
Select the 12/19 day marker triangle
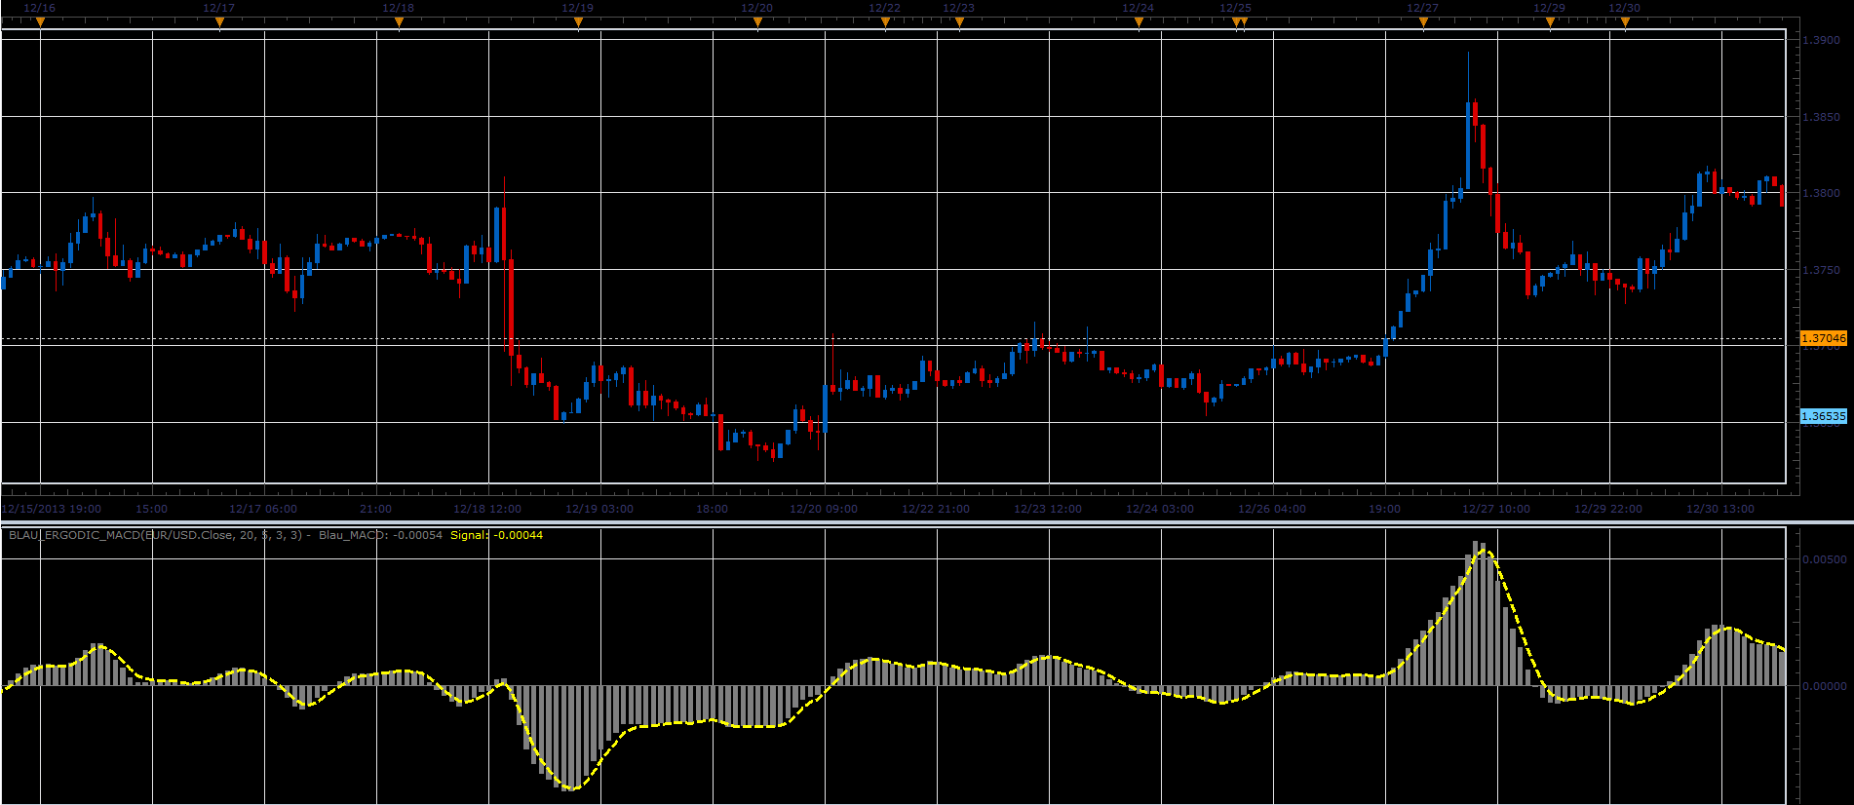click(x=578, y=21)
